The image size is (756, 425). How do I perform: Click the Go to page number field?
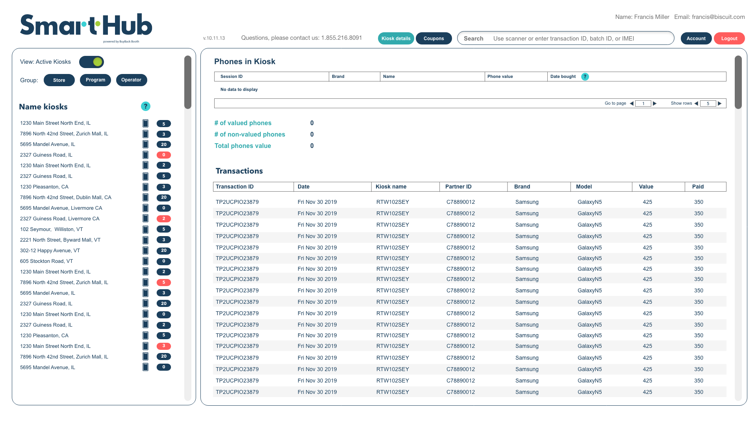pos(643,103)
